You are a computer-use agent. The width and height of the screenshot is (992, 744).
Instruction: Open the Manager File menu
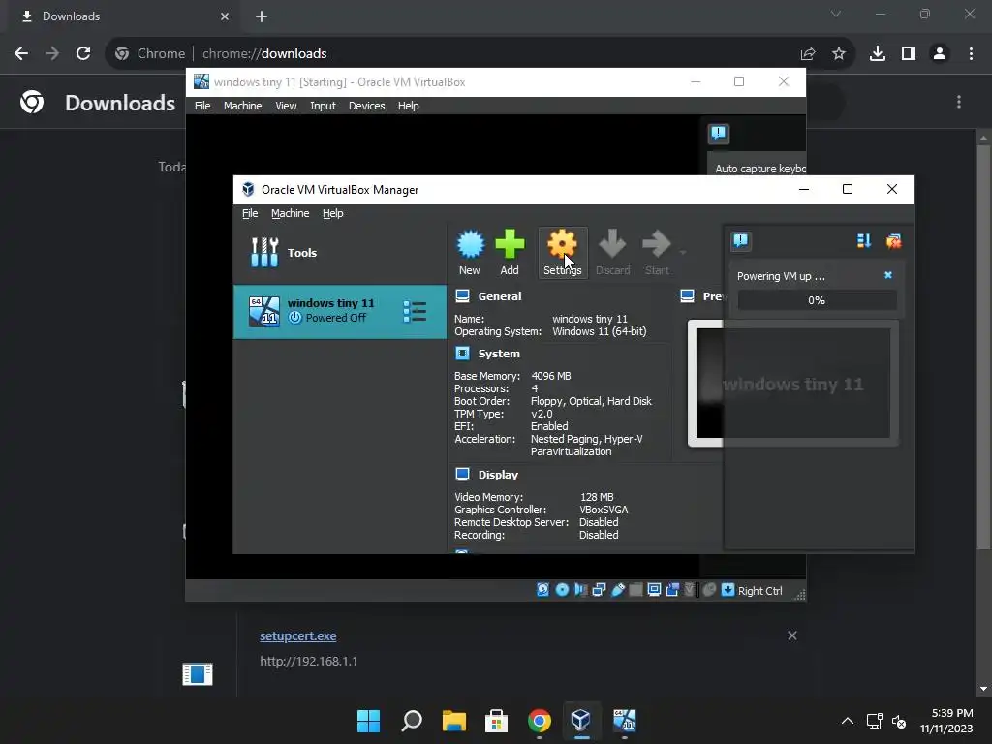point(250,213)
